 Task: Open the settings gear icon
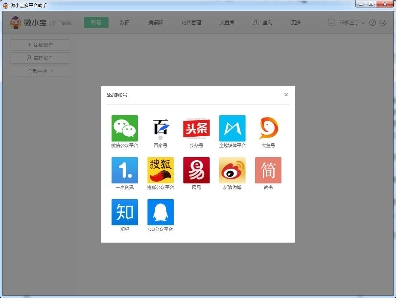point(383,23)
